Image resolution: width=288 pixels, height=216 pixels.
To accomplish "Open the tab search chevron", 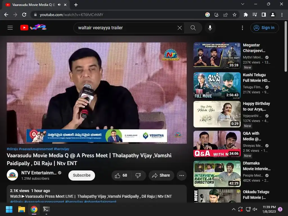I will pos(243,4).
